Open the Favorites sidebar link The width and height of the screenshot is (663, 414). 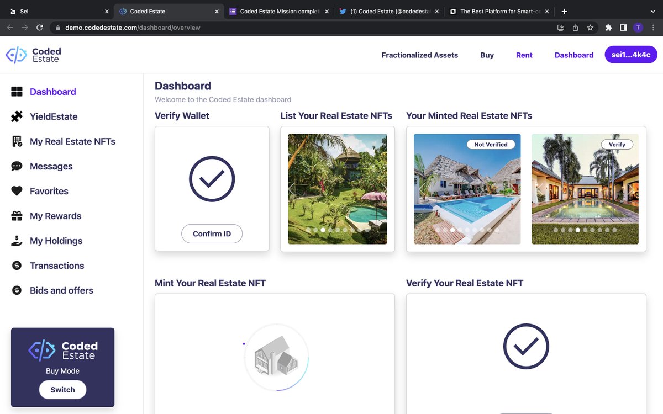(x=49, y=191)
